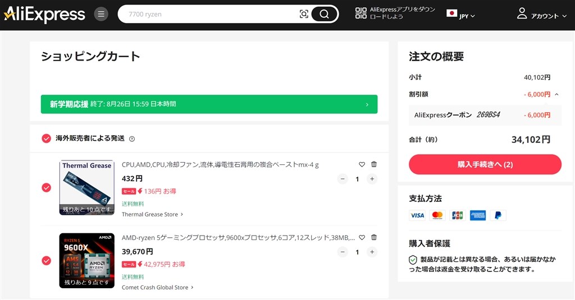Click the Japan flag icon
575x300 pixels.
pyautogui.click(x=451, y=13)
